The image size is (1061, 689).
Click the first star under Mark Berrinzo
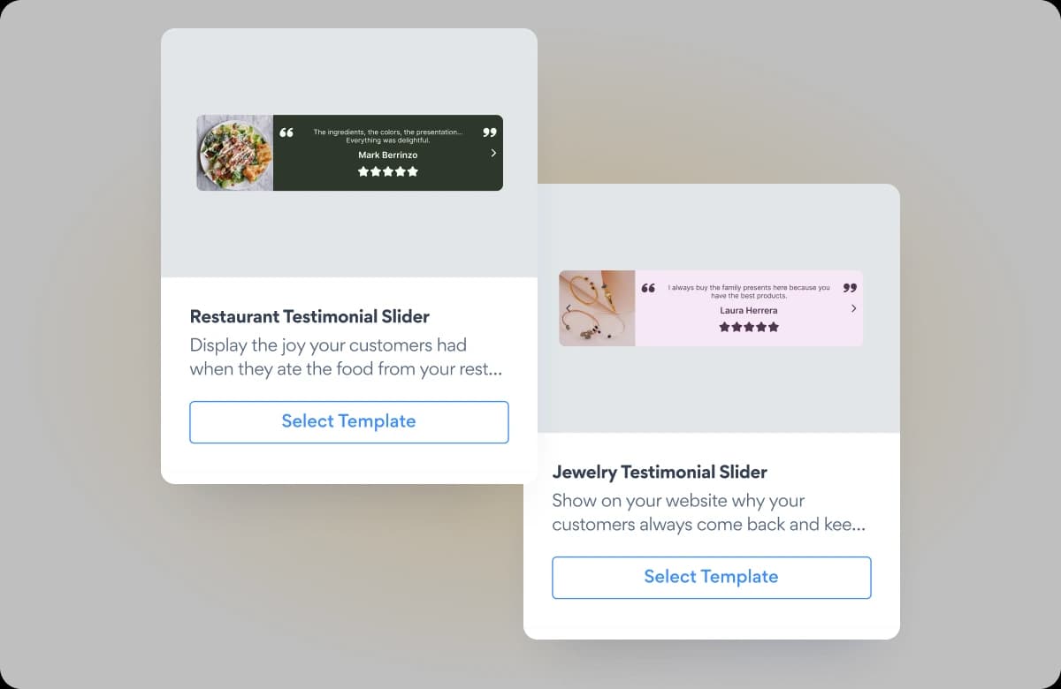click(363, 171)
